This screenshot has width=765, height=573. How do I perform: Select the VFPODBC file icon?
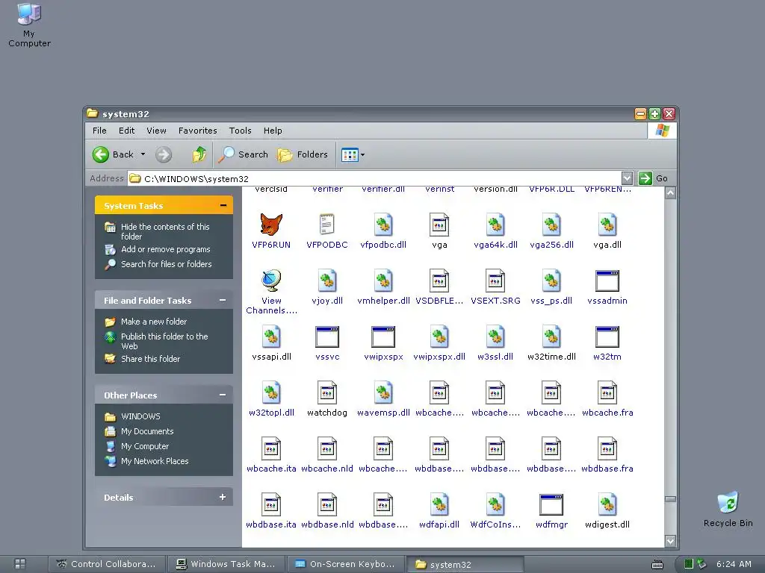pos(327,225)
